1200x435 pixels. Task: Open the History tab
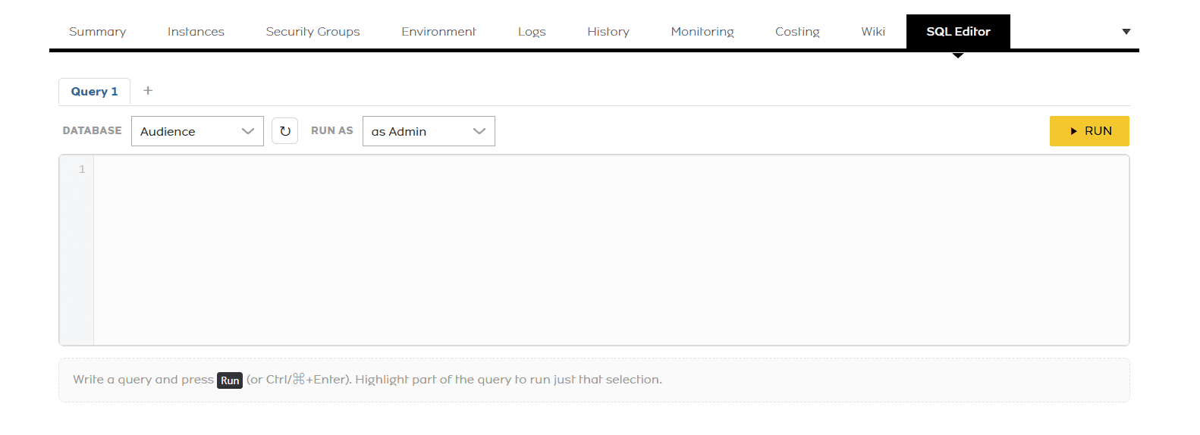[608, 32]
